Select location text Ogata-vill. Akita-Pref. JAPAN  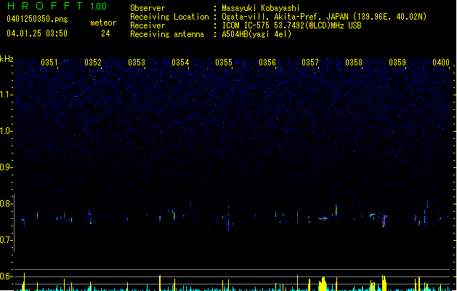(286, 17)
